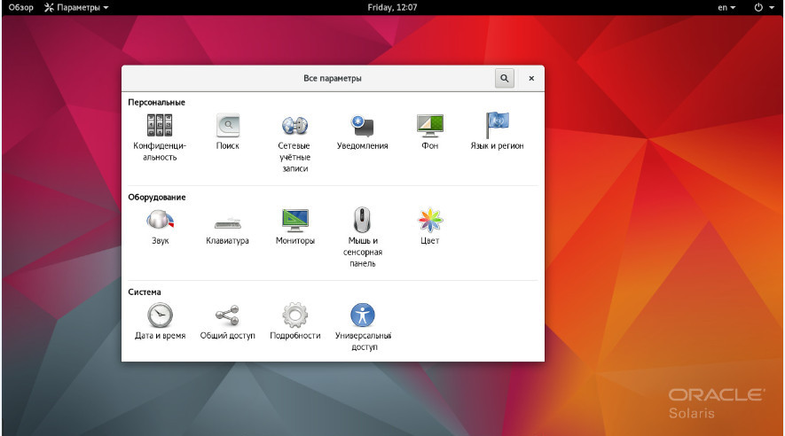Click the search button in the header bar
Image resolution: width=785 pixels, height=436 pixels.
tap(504, 78)
